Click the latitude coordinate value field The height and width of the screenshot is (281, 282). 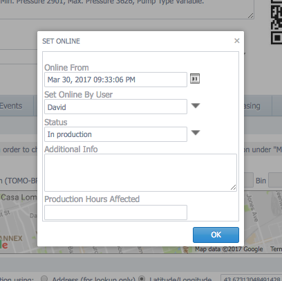click(252, 278)
